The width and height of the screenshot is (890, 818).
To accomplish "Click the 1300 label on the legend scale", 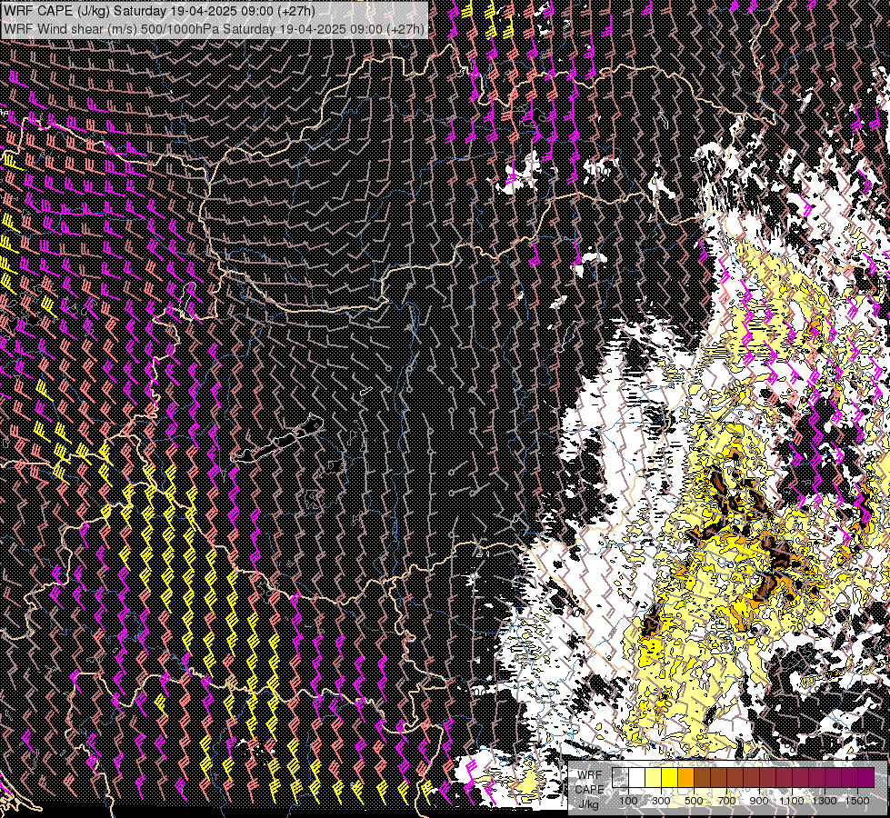I will [825, 801].
